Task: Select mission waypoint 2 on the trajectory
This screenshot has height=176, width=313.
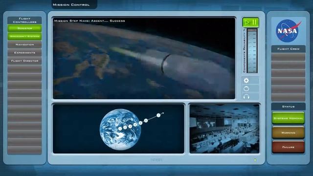Action: (x=125, y=128)
